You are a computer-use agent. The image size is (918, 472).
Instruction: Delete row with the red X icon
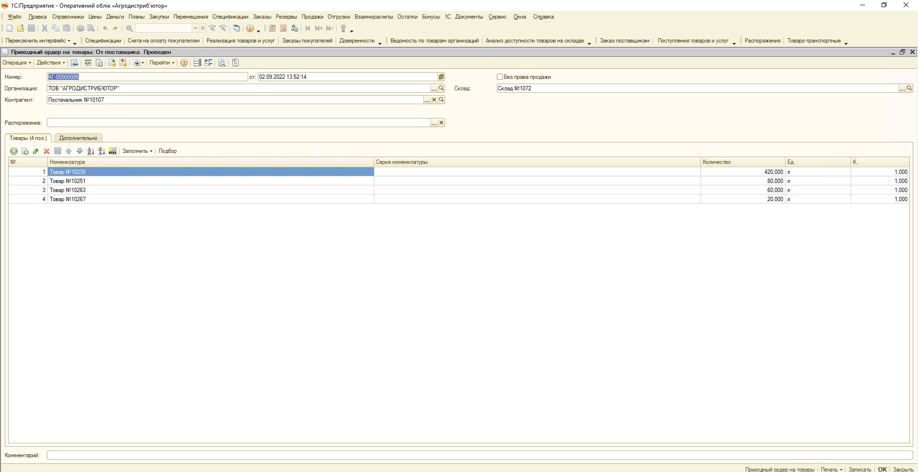click(46, 151)
